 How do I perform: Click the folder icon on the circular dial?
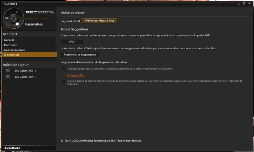7,18
